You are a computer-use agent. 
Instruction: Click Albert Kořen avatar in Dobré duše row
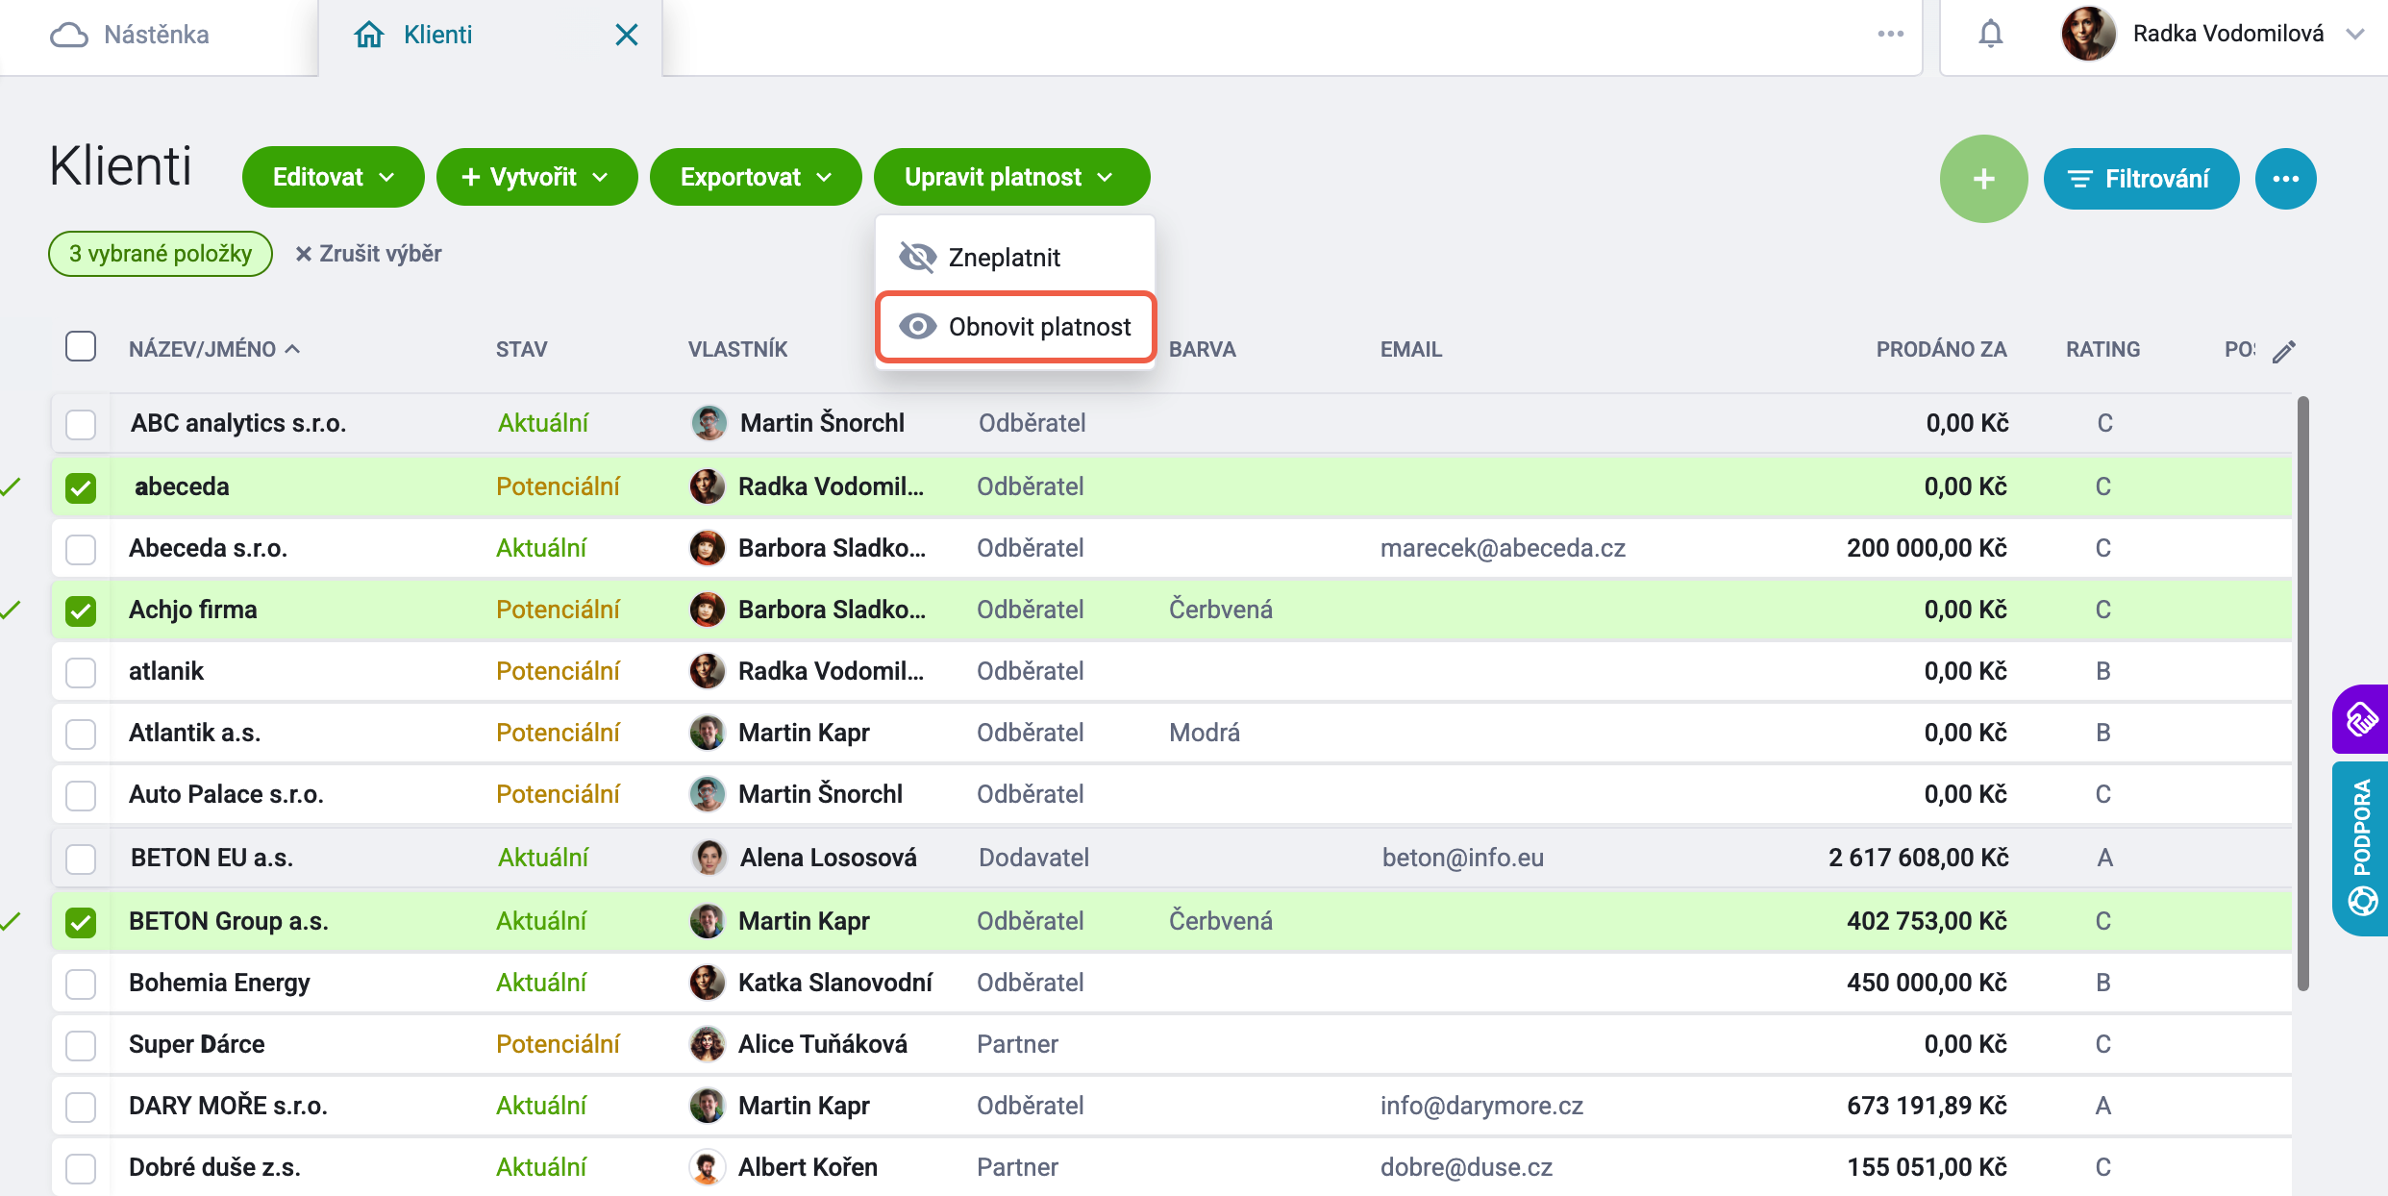click(708, 1167)
